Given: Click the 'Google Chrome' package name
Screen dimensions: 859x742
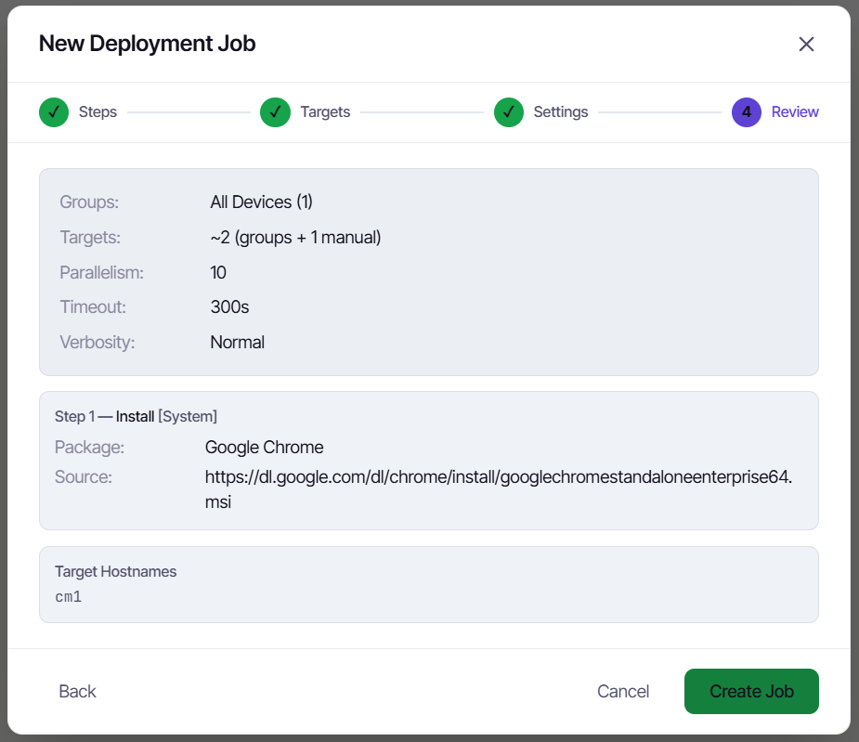Looking at the screenshot, I should 264,448.
